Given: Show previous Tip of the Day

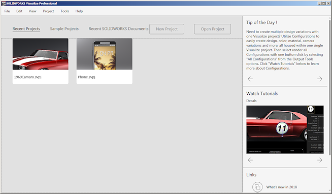Looking at the screenshot, I should [250, 79].
